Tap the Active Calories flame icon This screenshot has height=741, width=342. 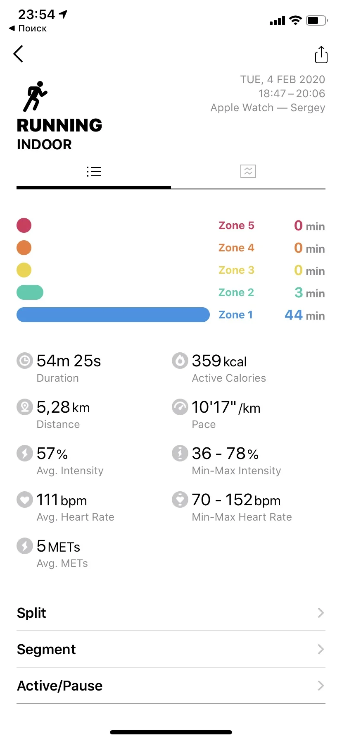click(180, 361)
